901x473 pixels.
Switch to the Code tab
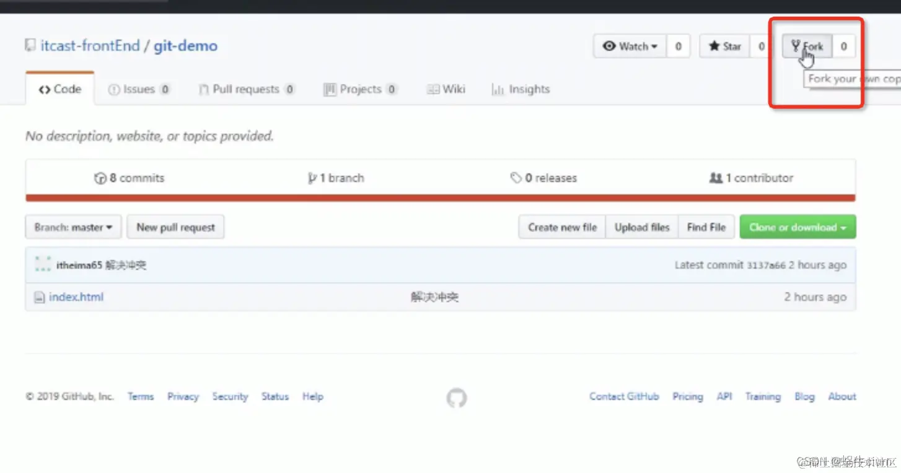[x=60, y=89]
